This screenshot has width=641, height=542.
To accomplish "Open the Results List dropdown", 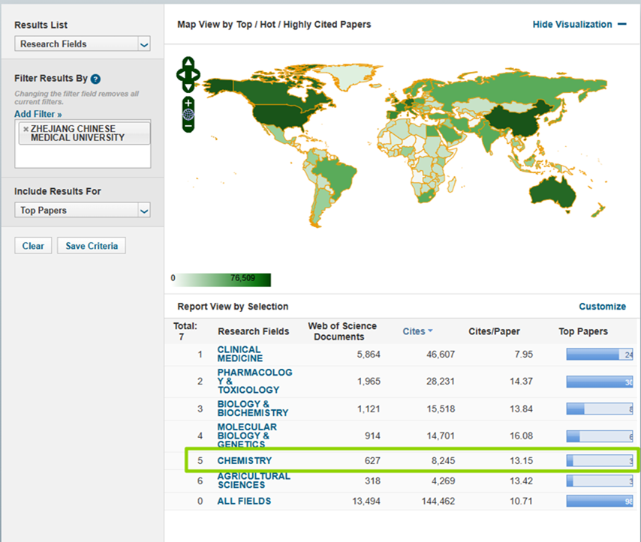I will (x=83, y=44).
